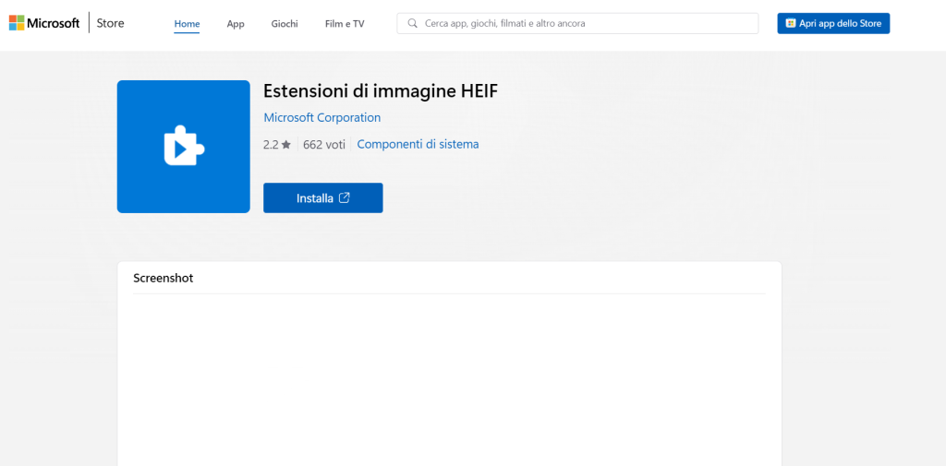Screen dimensions: 946x466
Task: Click the 662 voti ratings count
Action: pos(323,145)
